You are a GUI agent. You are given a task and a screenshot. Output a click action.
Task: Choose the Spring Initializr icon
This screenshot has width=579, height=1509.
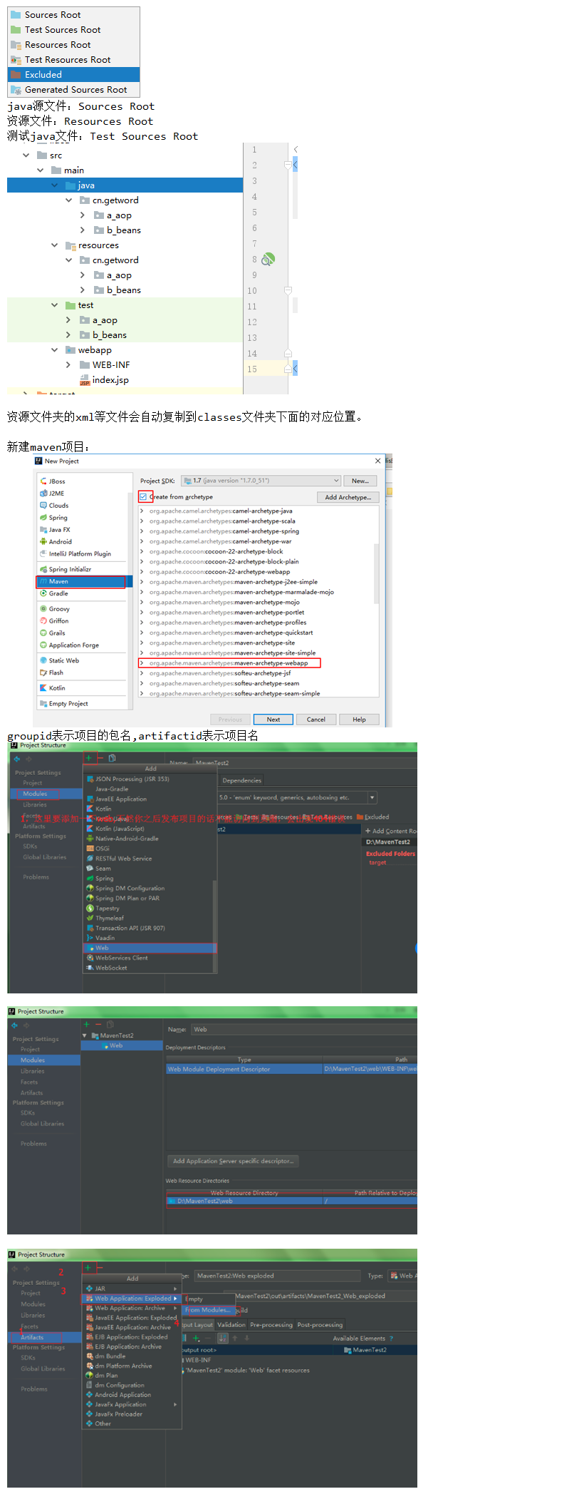pyautogui.click(x=43, y=569)
